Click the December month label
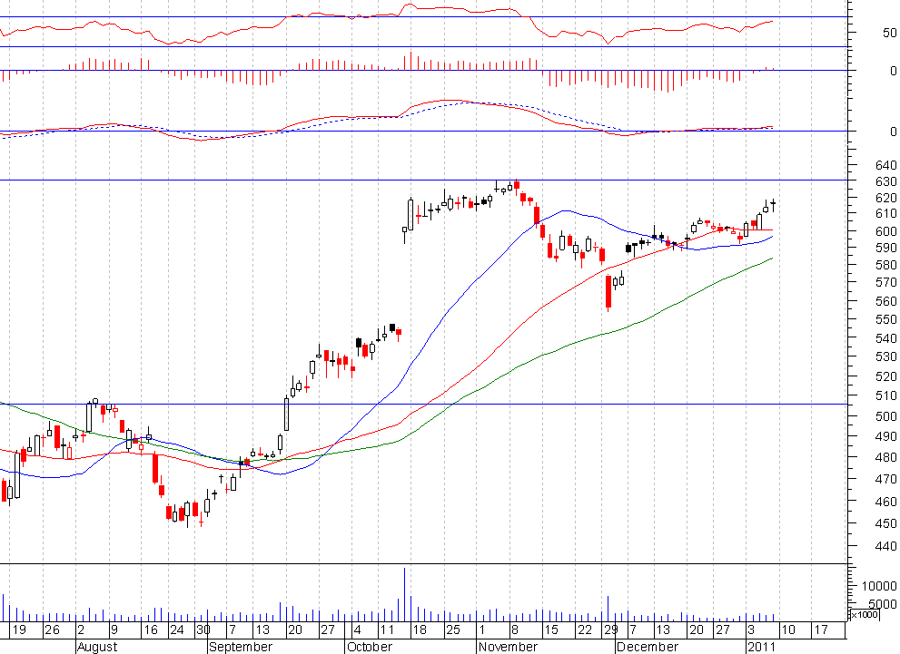Screen dimensions: 900x654 647,647
